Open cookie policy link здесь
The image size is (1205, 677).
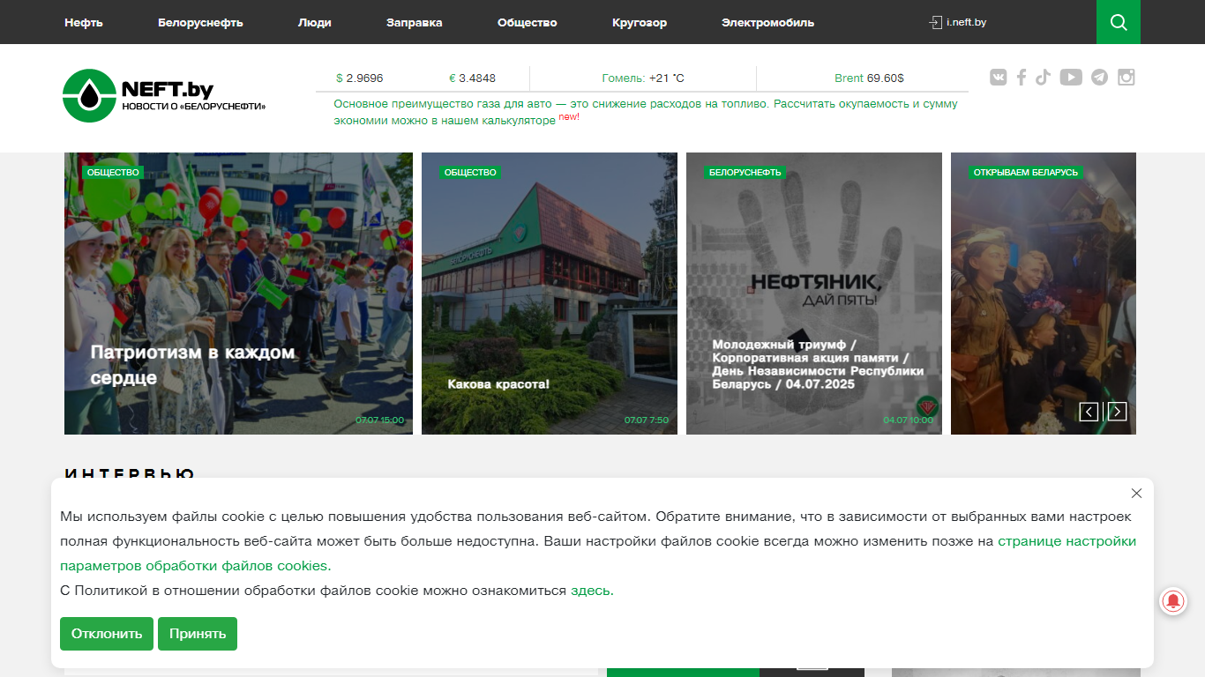(592, 591)
